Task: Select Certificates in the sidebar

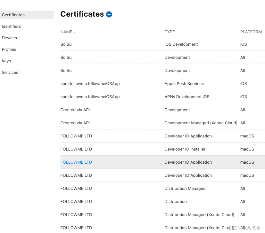Action: click(x=13, y=15)
